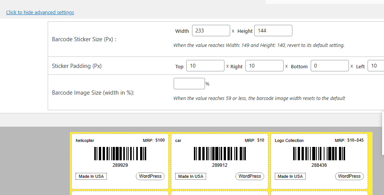
Task: Click the barcode width reset hint text
Action: point(259,98)
